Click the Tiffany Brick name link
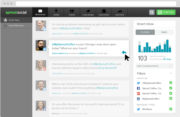This screenshot has width=180, height=117. coord(57,74)
